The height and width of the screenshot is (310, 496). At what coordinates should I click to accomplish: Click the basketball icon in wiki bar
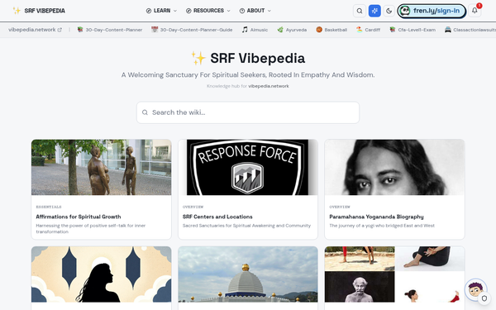tap(319, 30)
